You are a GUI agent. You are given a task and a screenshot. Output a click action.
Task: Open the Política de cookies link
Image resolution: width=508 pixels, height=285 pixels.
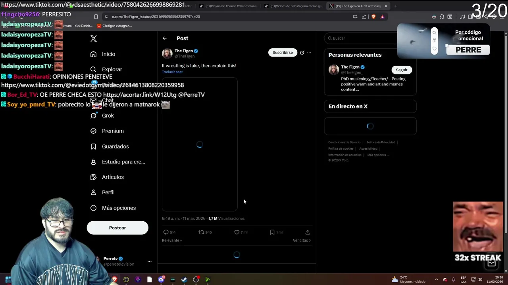341,149
